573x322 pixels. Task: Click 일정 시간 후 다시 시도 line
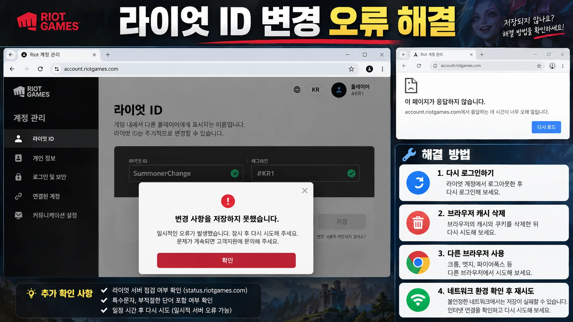coord(172,310)
